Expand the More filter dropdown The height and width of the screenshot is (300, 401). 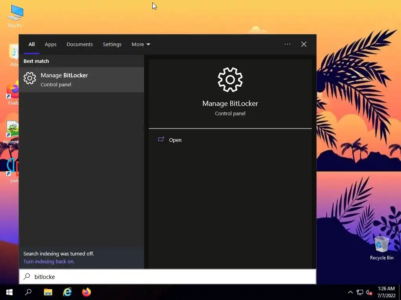coord(141,45)
